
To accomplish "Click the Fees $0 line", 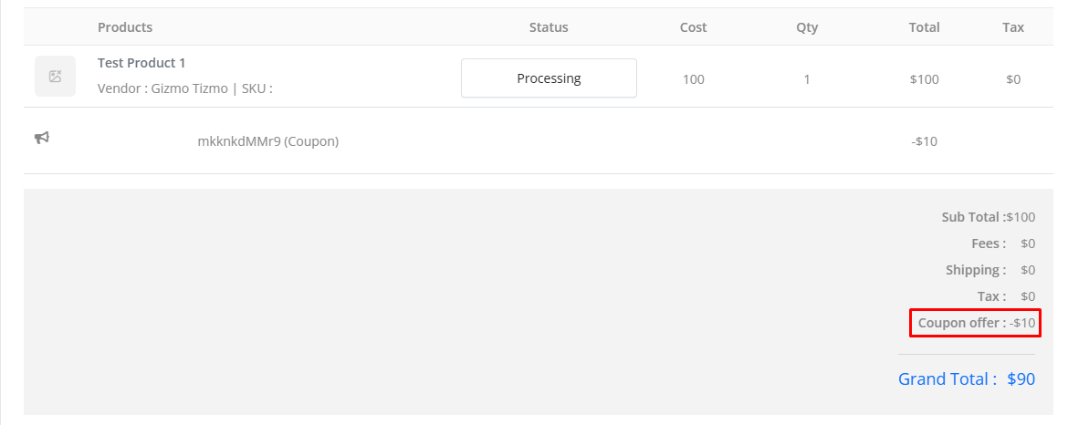I will tap(1002, 244).
